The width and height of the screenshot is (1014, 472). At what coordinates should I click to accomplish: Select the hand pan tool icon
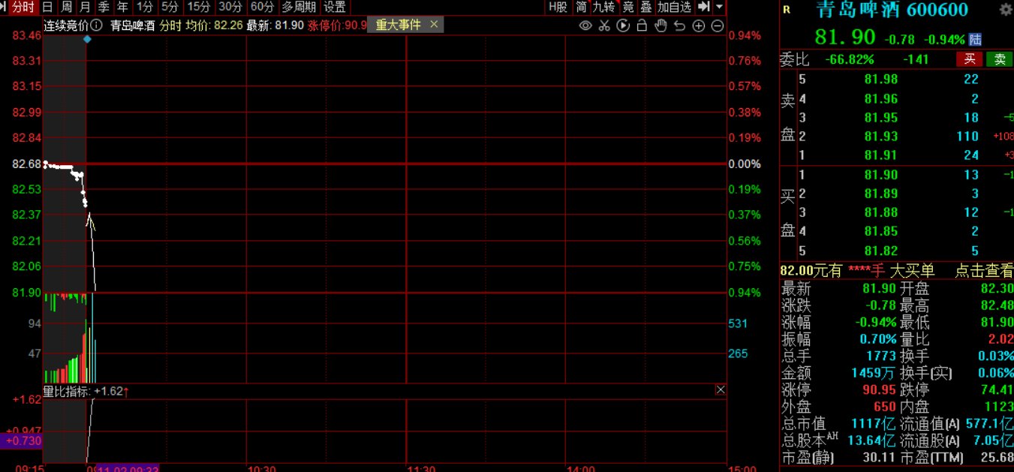point(660,26)
